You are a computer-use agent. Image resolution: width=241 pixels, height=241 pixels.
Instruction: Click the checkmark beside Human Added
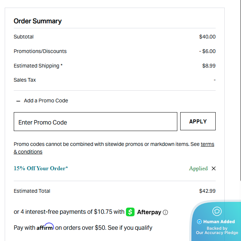click(x=199, y=222)
